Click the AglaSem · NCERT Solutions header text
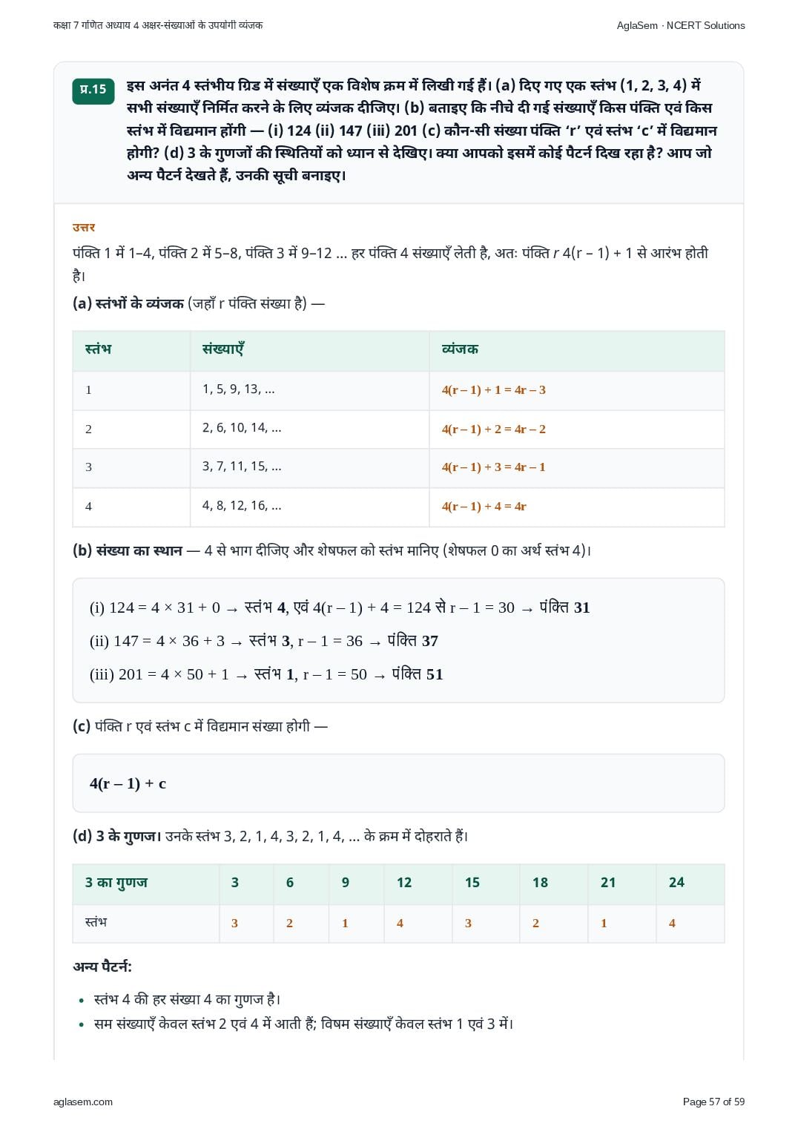 tap(681, 25)
